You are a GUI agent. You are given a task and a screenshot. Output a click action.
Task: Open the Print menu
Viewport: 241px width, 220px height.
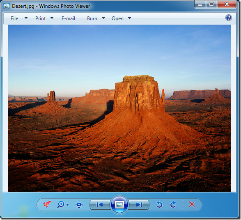coord(40,18)
